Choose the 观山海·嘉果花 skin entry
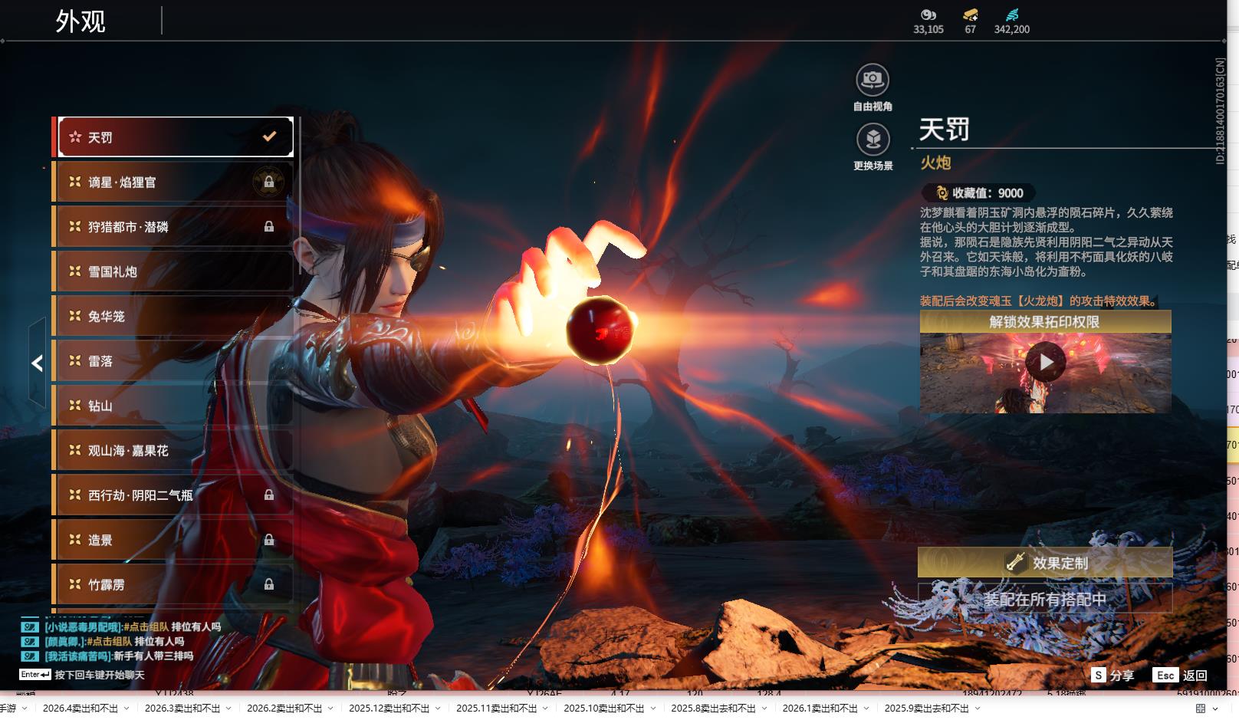 [128, 451]
